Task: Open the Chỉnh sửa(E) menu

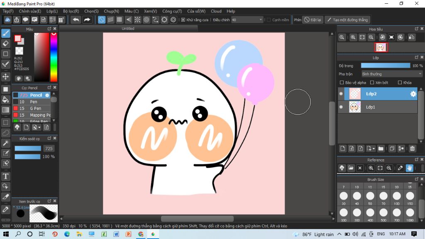Action: click(30, 11)
